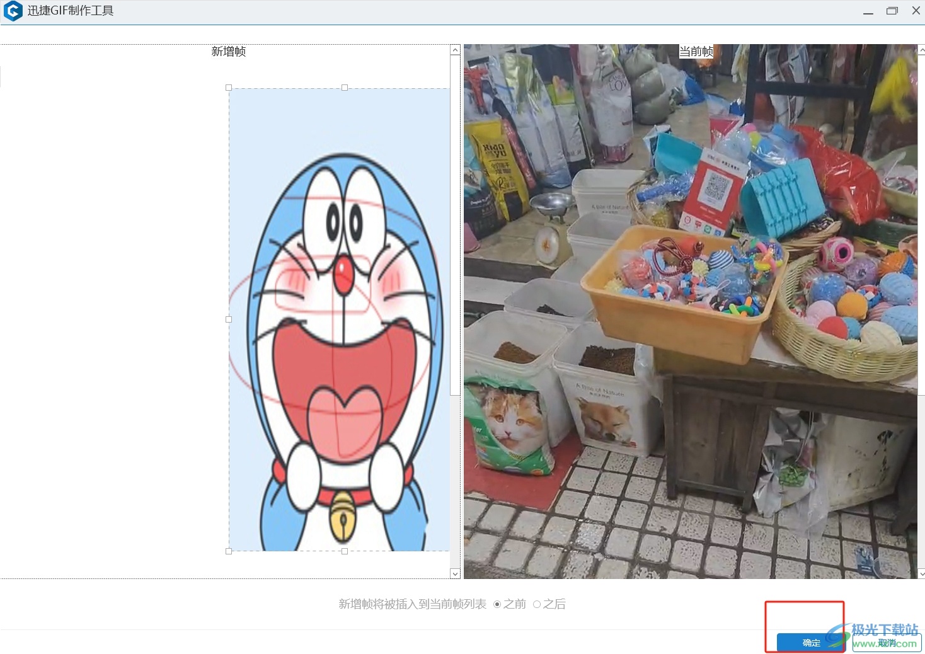
Task: Click the new-frame pane scroll up arrow
Action: pos(456,50)
